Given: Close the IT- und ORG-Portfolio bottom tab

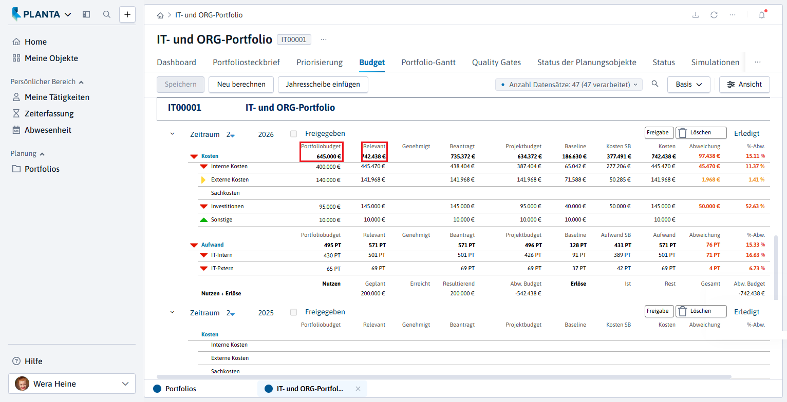Looking at the screenshot, I should [358, 389].
